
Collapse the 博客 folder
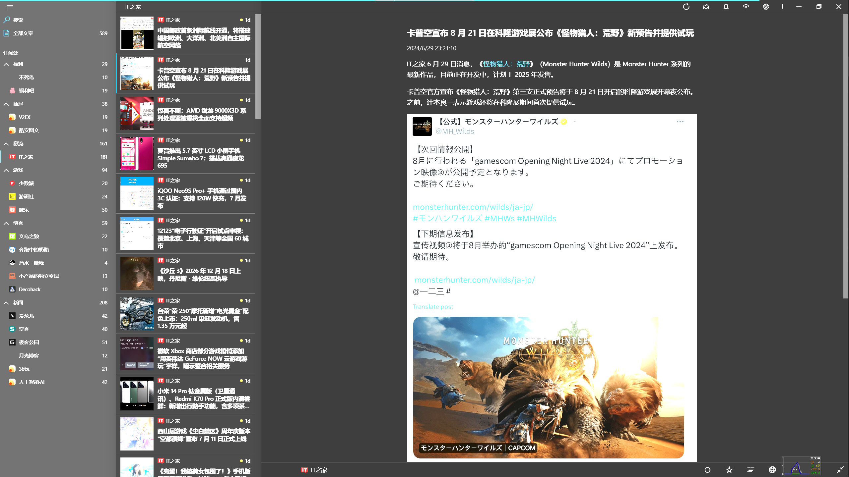coord(6,223)
